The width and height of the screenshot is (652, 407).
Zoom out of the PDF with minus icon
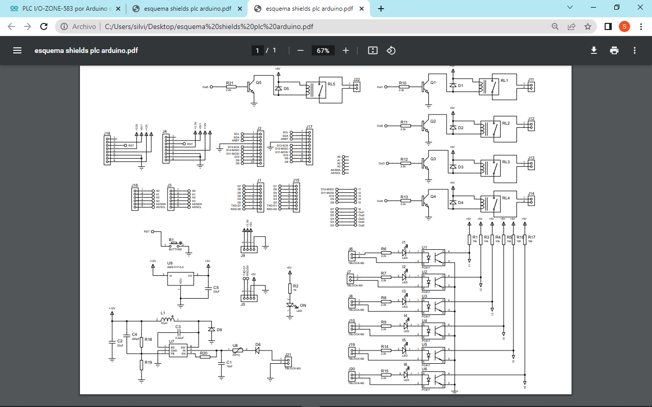(x=301, y=50)
